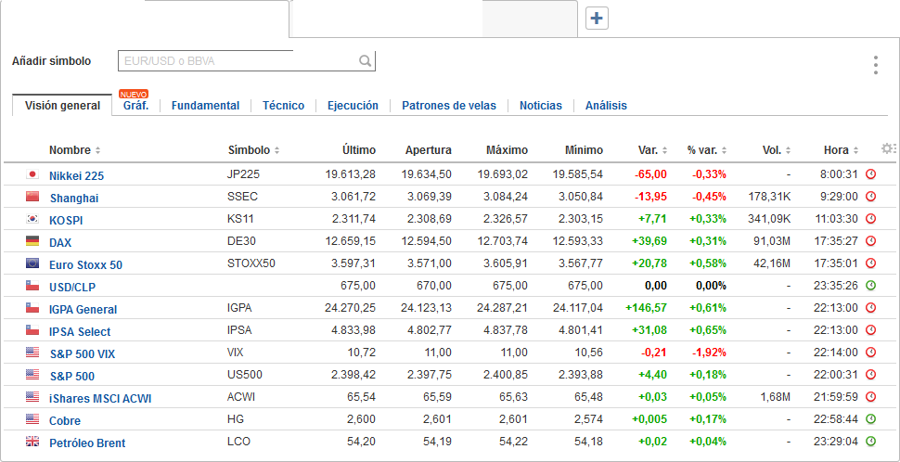Screen dimensions: 900x462
Task: Open the Euro Stoxx 50 link
Action: (x=85, y=265)
